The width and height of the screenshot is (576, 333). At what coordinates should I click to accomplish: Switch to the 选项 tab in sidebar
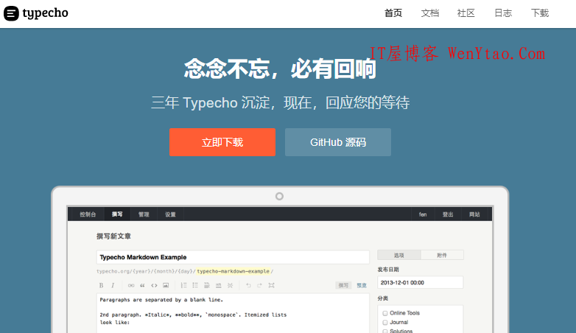pyautogui.click(x=399, y=255)
